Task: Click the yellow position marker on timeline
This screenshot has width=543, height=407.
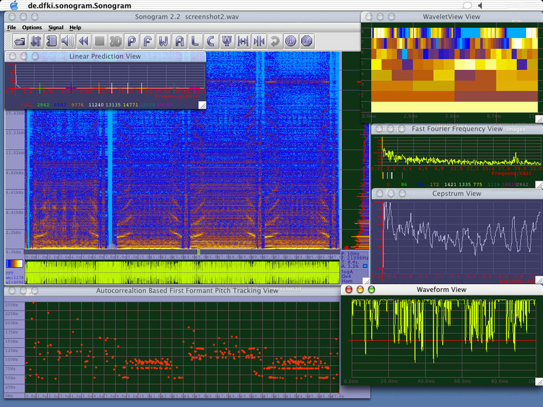Action: point(198,252)
